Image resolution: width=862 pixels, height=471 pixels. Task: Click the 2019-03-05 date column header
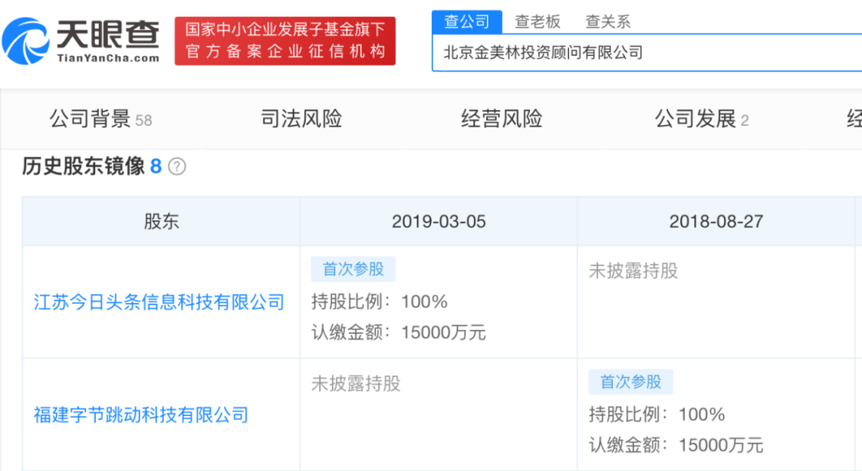(440, 222)
